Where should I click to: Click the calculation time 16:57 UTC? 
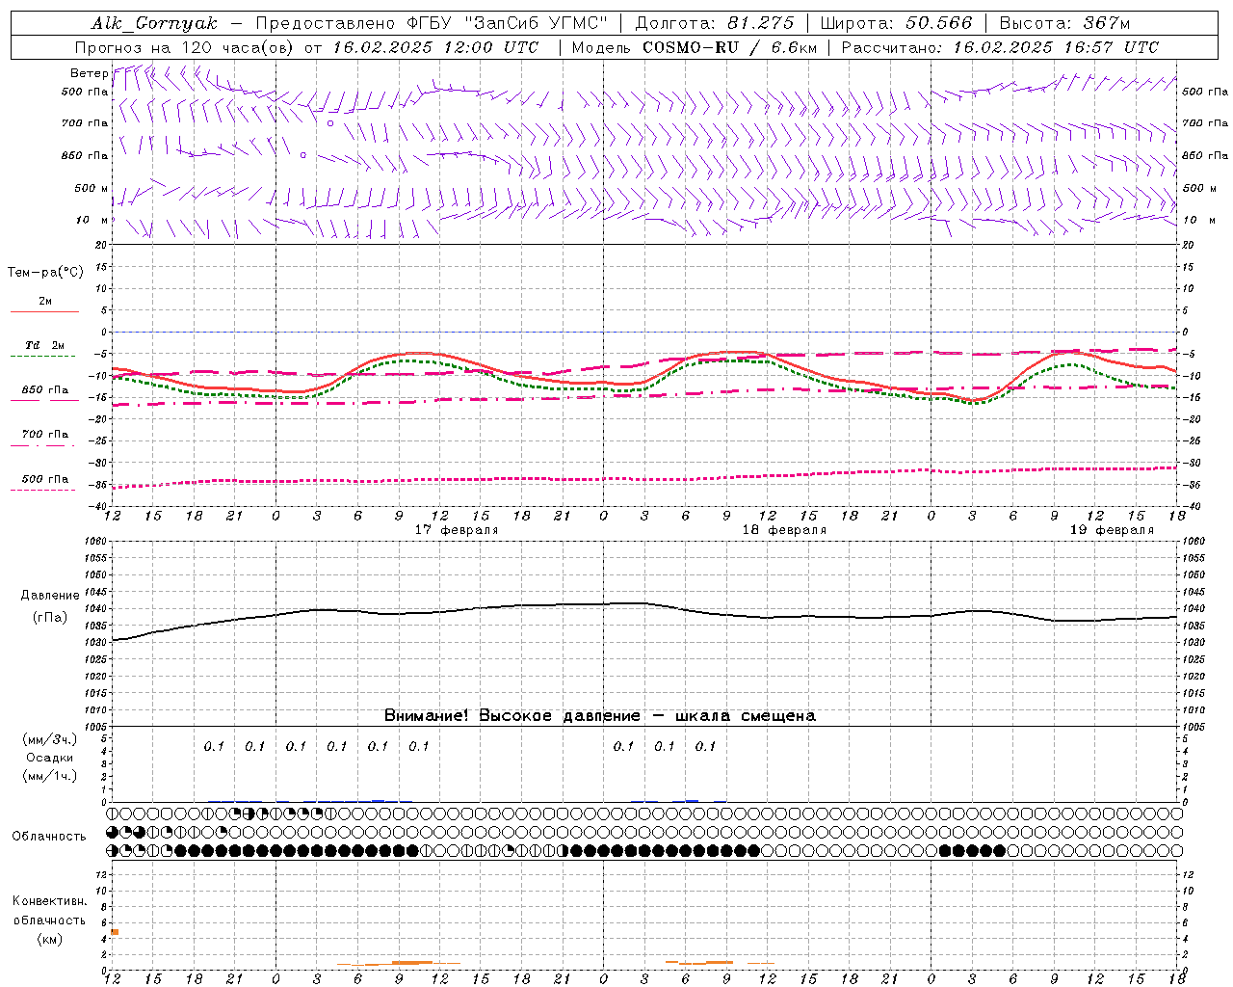point(1111,47)
